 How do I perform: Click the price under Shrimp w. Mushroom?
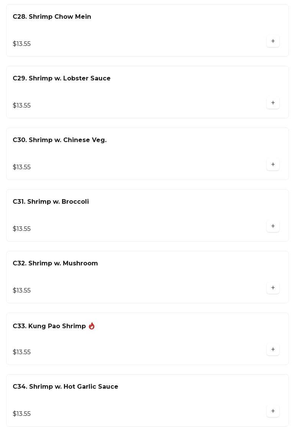(x=22, y=291)
